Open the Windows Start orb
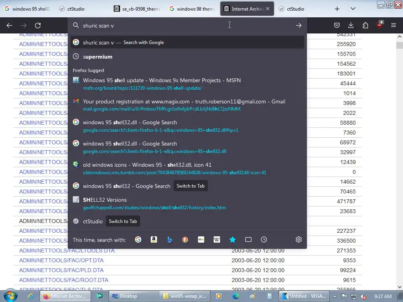The width and height of the screenshot is (403, 302). pos(10,296)
